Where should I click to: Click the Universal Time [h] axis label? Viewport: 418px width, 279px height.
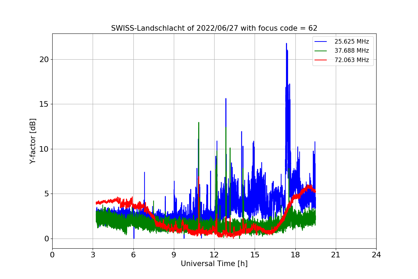coord(214,264)
